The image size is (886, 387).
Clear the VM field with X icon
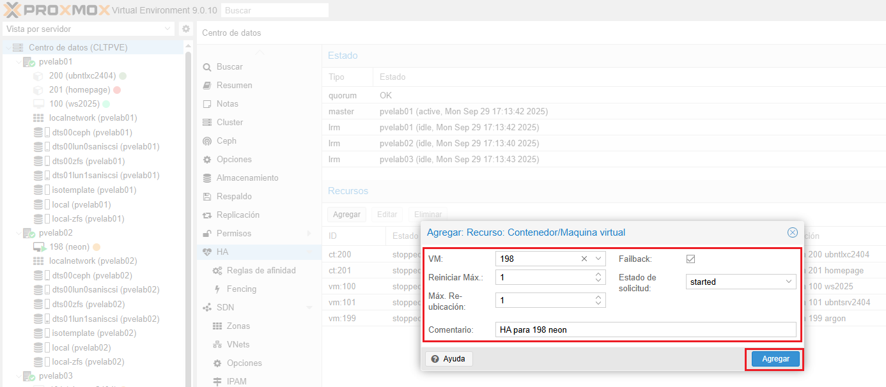(x=584, y=259)
